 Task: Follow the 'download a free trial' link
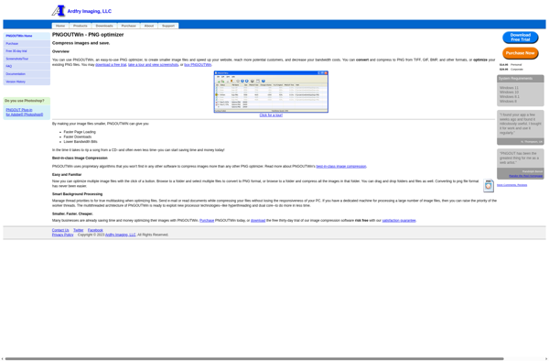coord(111,65)
